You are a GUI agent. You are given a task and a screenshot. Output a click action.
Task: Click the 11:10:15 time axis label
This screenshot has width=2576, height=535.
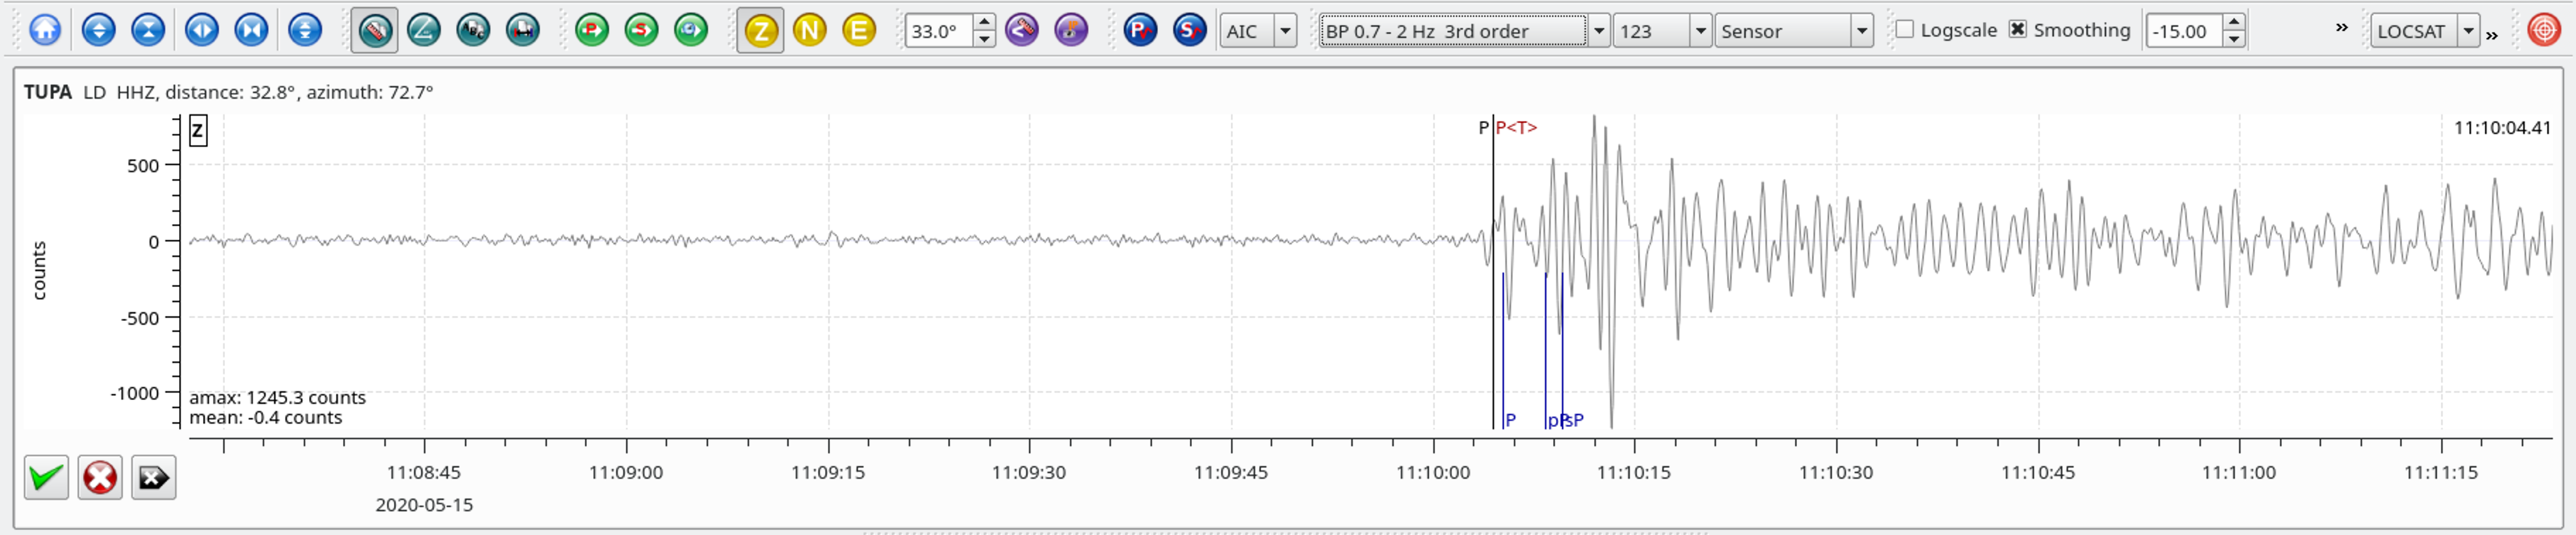coord(1634,473)
